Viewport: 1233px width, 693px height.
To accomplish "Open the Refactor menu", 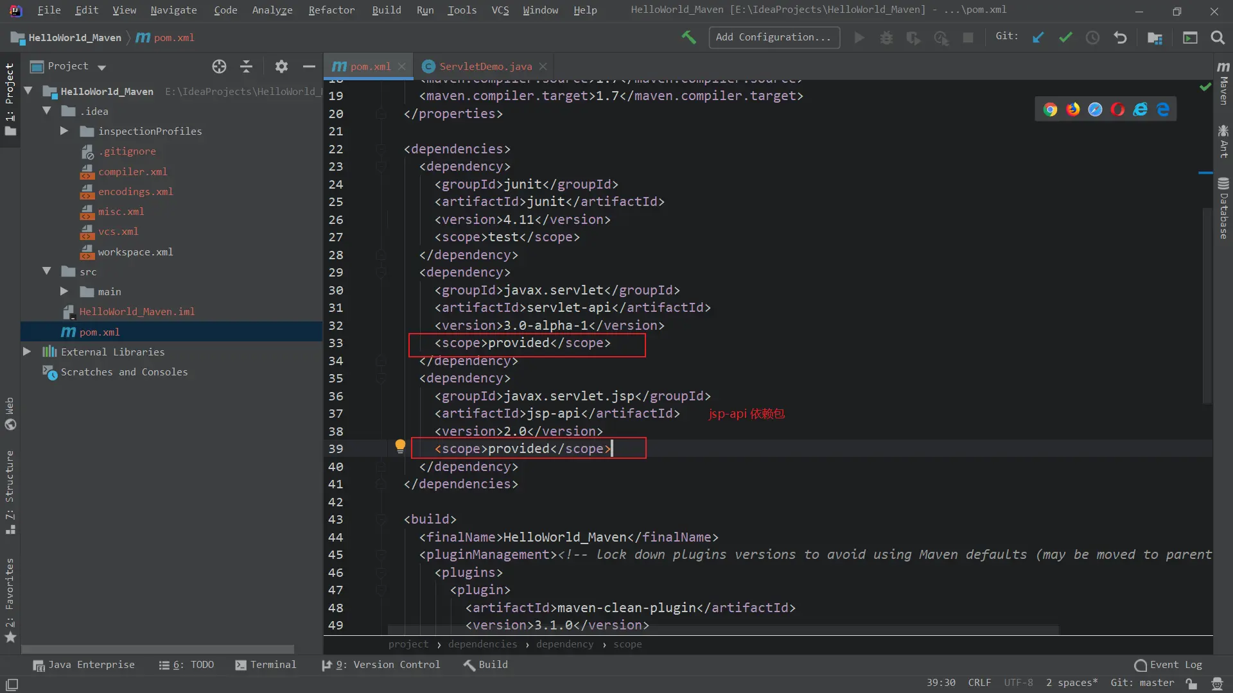I will (x=331, y=10).
